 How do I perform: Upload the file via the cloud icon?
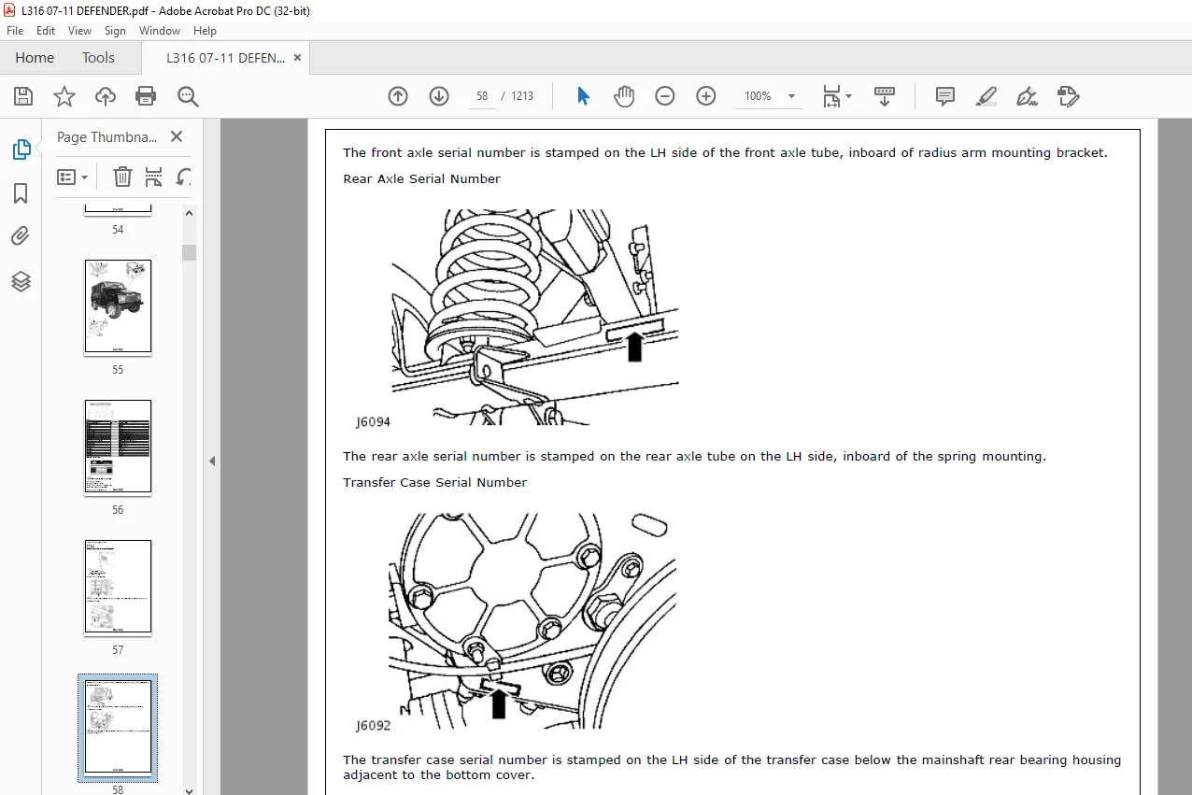pos(106,96)
